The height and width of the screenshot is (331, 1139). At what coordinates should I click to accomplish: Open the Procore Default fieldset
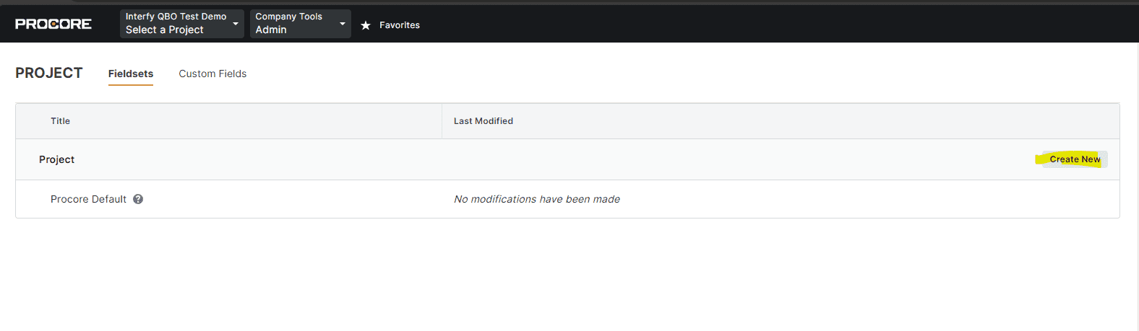[88, 199]
